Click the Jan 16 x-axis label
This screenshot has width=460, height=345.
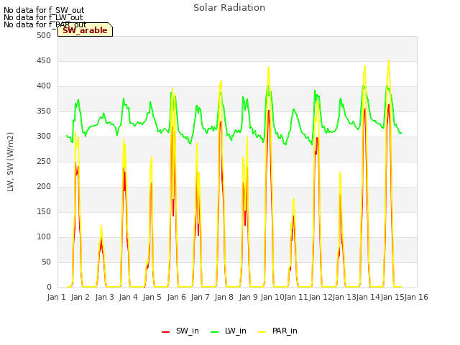[416, 297]
